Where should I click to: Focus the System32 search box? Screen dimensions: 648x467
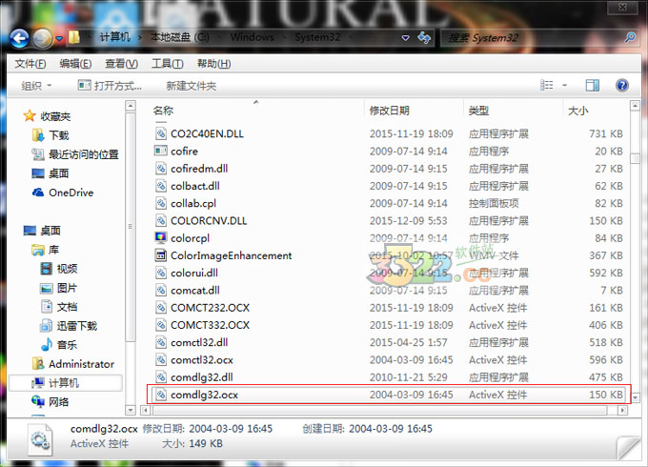click(x=533, y=38)
